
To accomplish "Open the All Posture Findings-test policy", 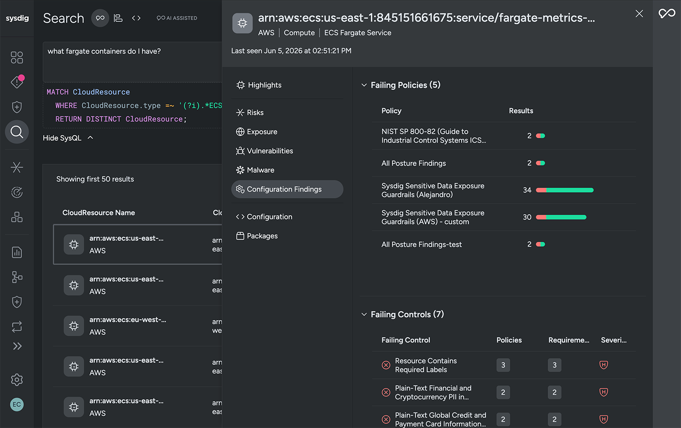I will tap(504, 244).
